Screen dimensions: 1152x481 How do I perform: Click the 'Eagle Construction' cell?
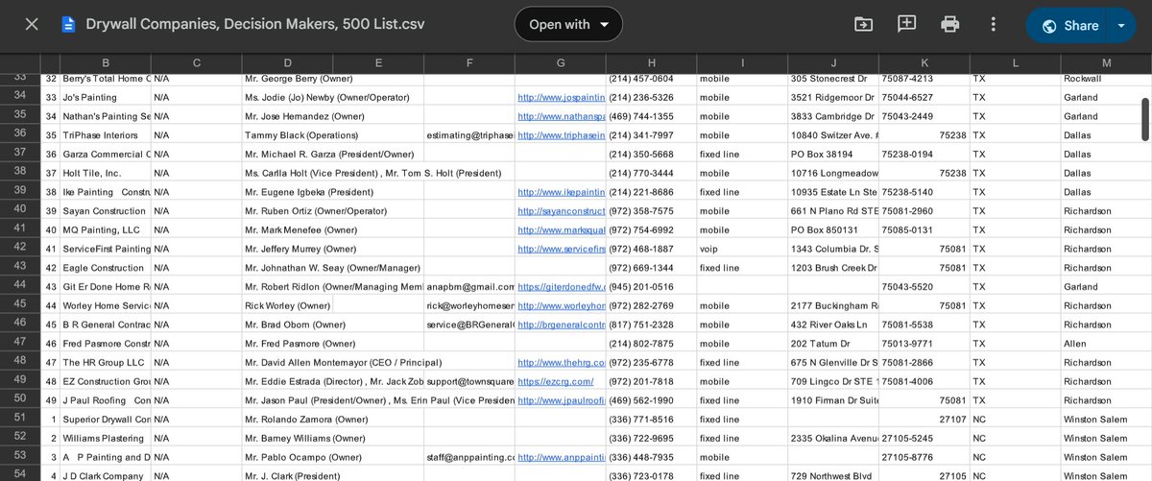[x=106, y=268]
